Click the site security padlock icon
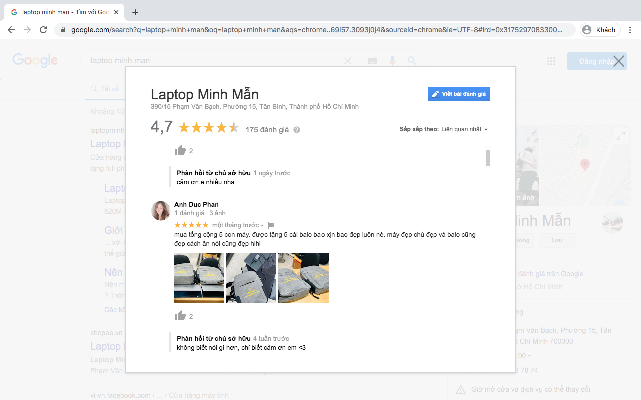 tap(63, 30)
